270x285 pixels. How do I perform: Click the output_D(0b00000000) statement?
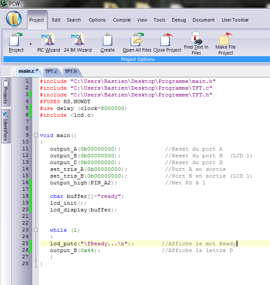pyautogui.click(x=85, y=162)
